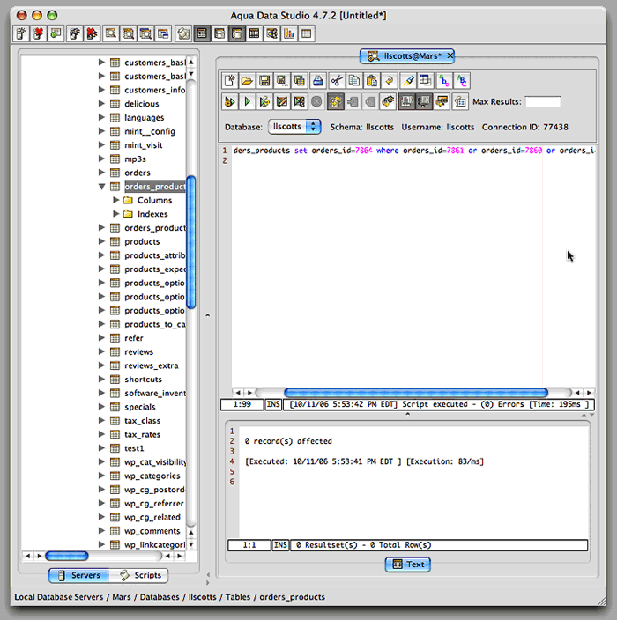This screenshot has width=617, height=620.
Task: Click the script options icon beside Max Results
Action: coord(460,101)
